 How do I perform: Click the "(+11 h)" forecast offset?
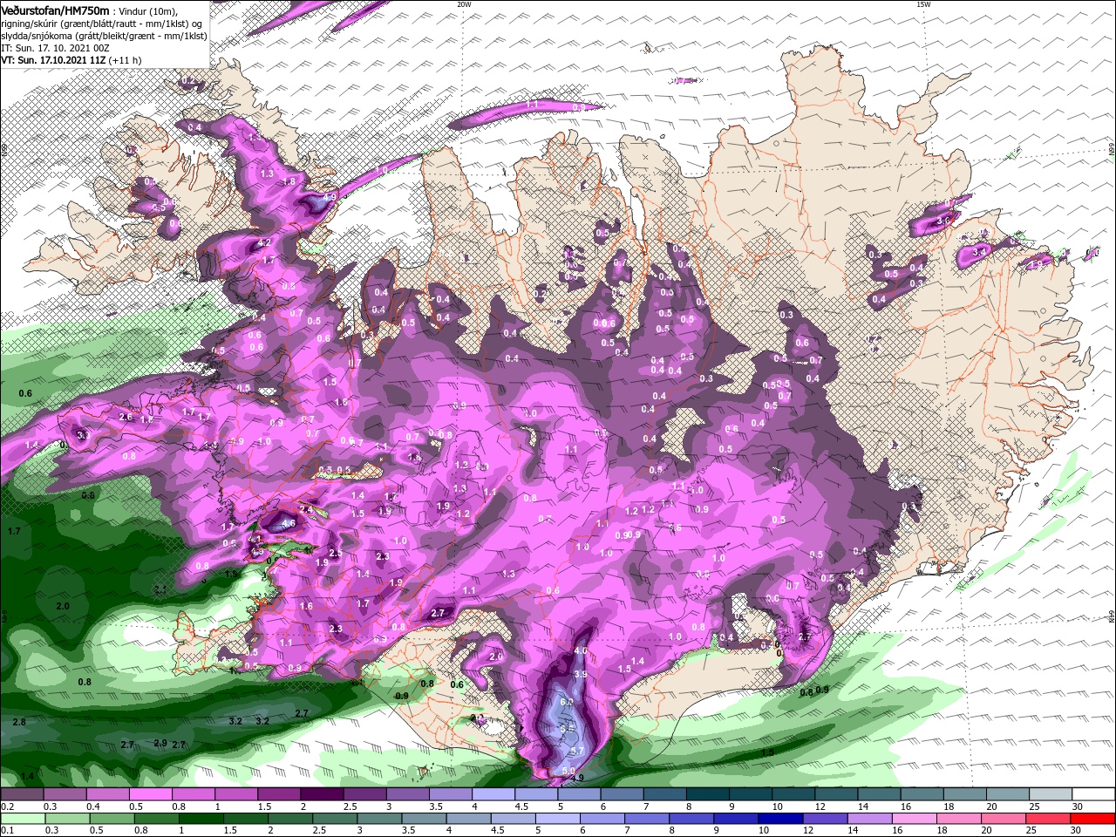(x=125, y=60)
